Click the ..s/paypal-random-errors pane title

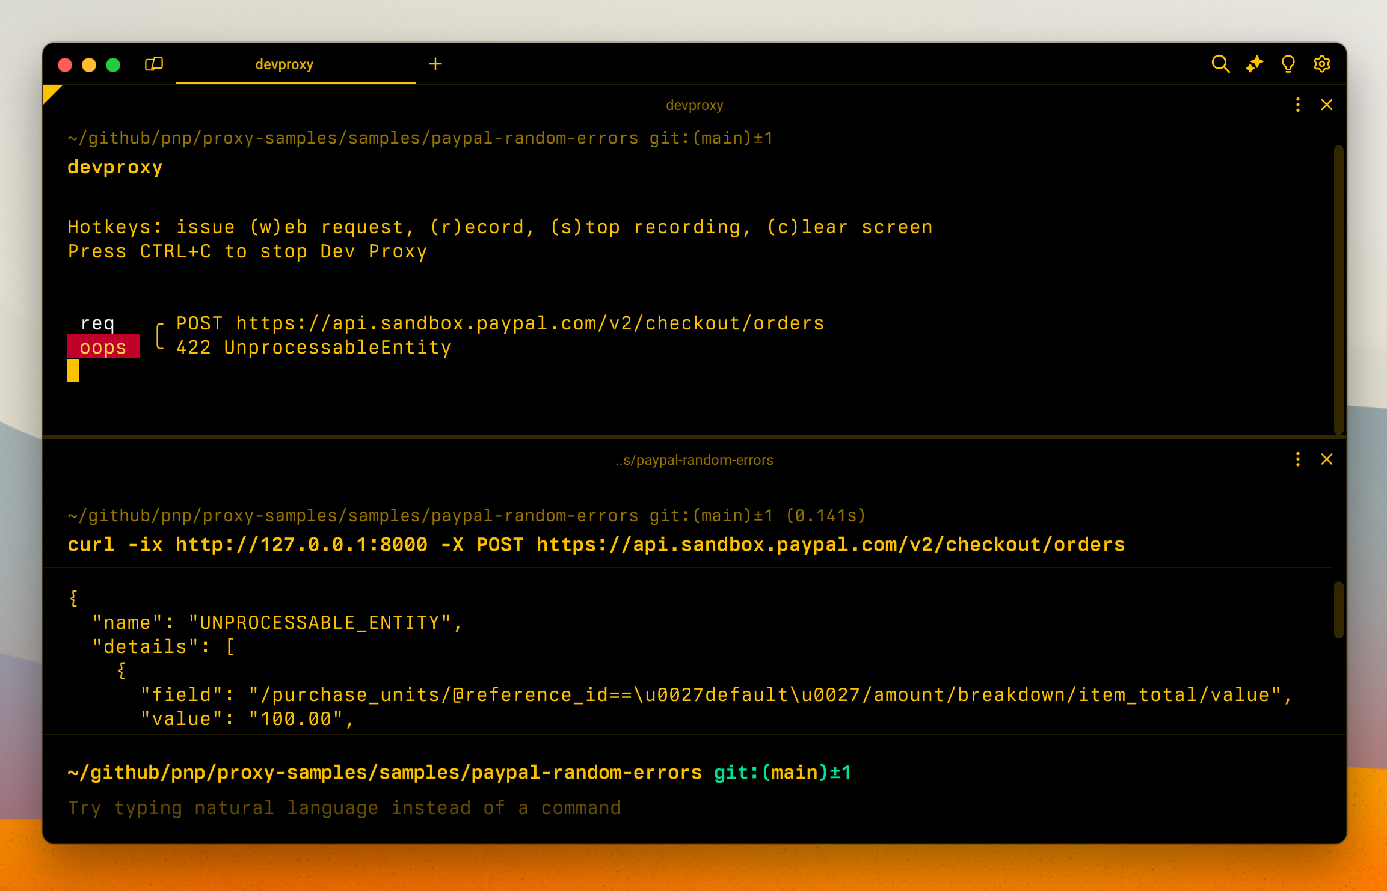[x=694, y=459]
